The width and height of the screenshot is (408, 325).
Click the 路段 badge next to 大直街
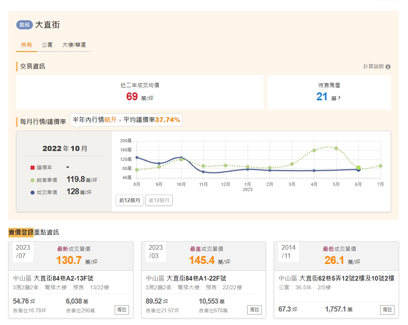click(x=25, y=25)
